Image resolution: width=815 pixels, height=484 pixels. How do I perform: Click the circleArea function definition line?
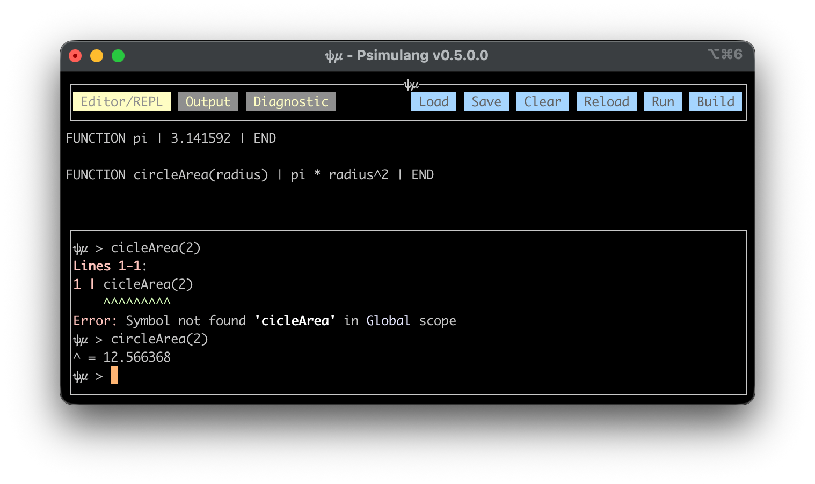[250, 175]
